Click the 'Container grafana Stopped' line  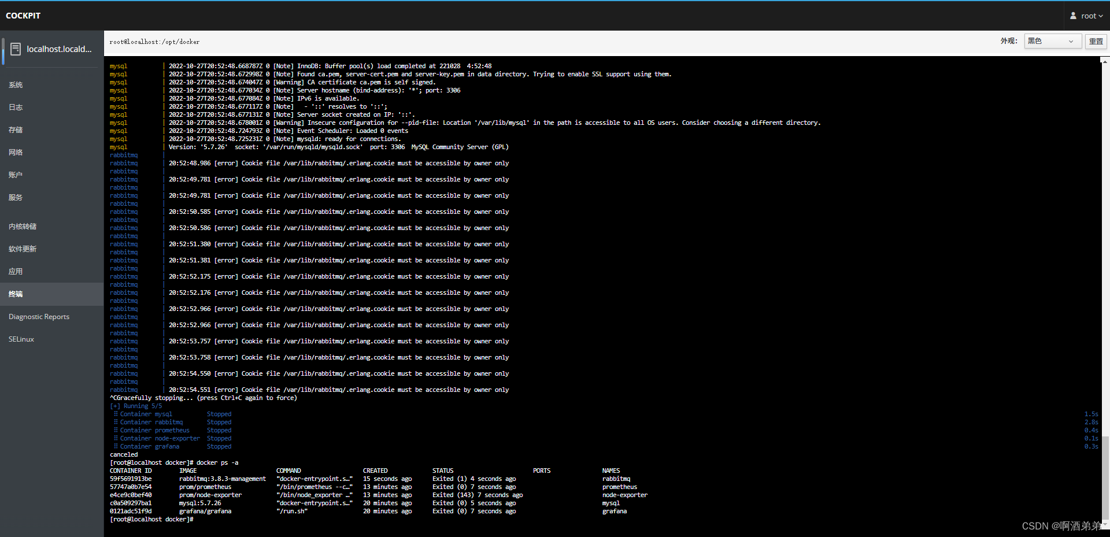172,446
